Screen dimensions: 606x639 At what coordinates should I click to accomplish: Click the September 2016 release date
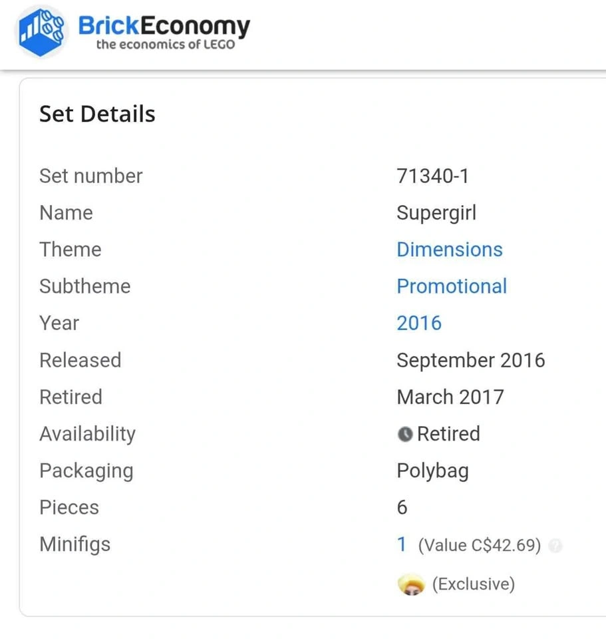click(470, 360)
